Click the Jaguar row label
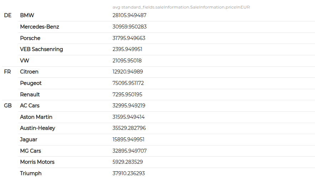 [29, 139]
